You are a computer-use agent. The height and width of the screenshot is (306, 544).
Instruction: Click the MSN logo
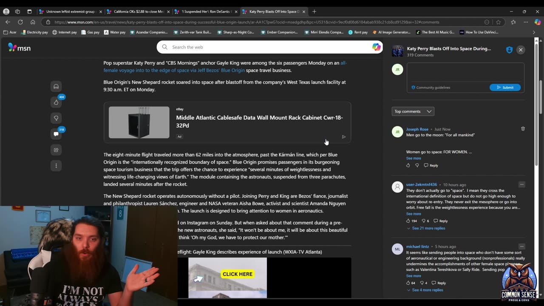tap(19, 48)
